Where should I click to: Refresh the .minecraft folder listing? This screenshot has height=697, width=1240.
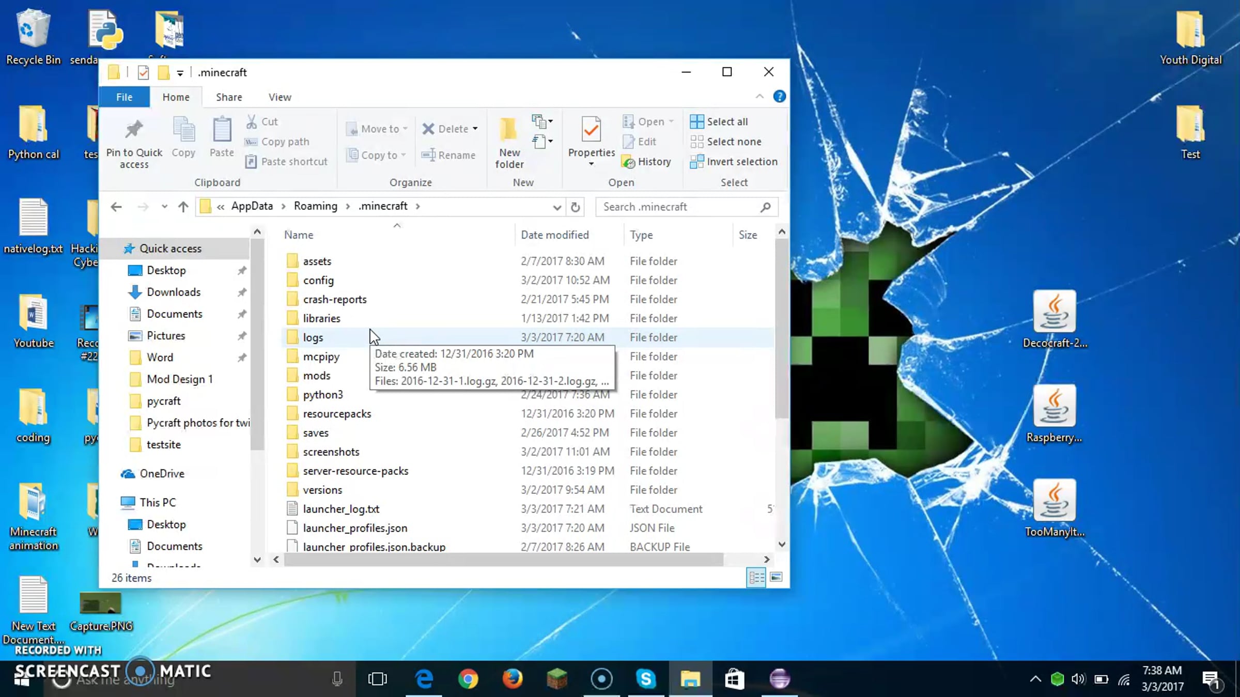575,207
